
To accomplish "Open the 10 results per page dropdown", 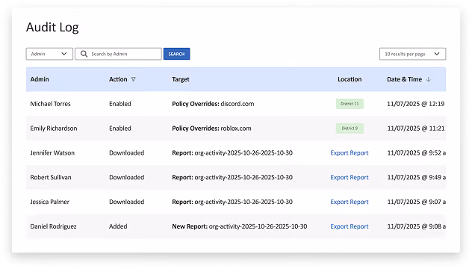I will (412, 54).
